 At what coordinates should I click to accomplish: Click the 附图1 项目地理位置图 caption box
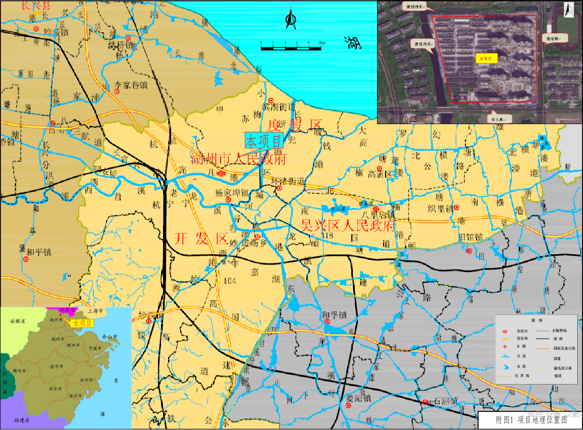[x=529, y=419]
